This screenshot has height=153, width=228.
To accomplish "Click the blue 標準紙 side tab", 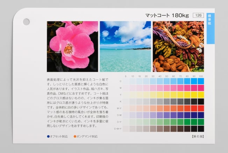I will (210, 29).
